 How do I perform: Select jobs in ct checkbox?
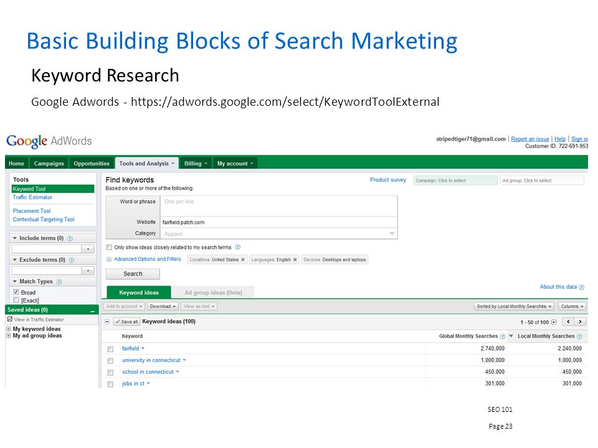[x=111, y=385]
